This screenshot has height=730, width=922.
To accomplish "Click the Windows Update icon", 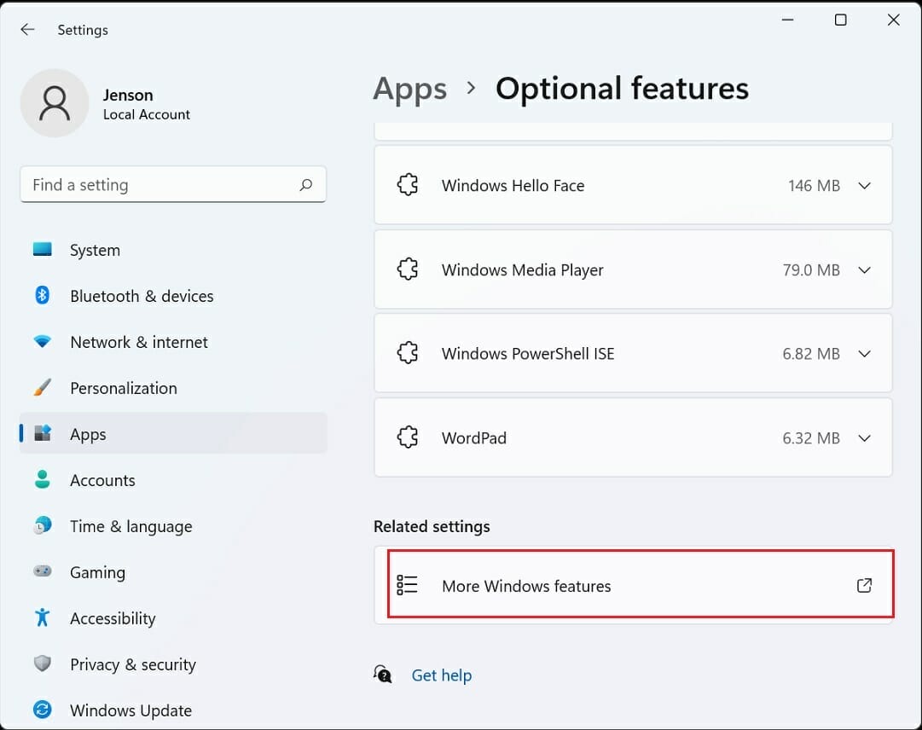I will (x=42, y=710).
